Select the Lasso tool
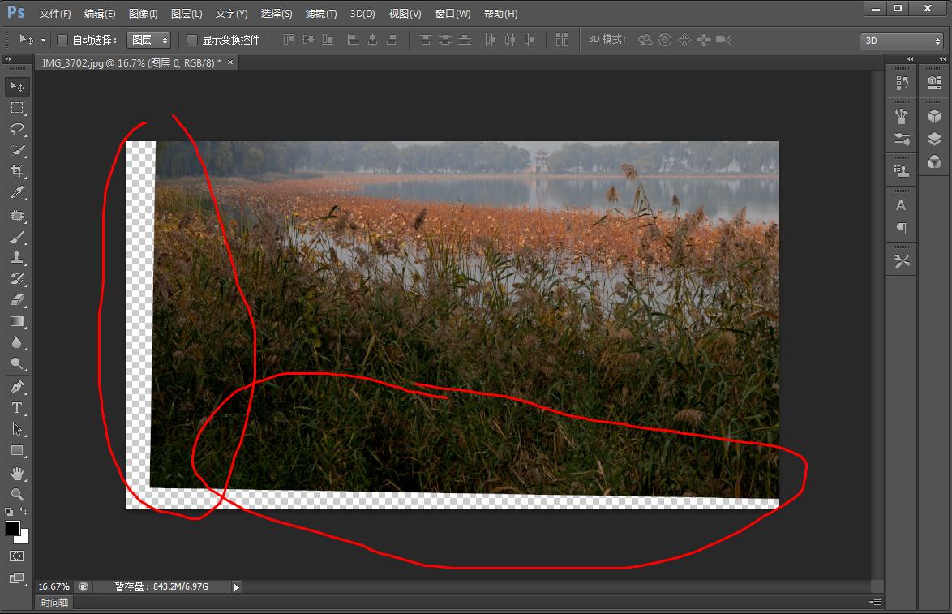The width and height of the screenshot is (952, 614). (x=17, y=129)
